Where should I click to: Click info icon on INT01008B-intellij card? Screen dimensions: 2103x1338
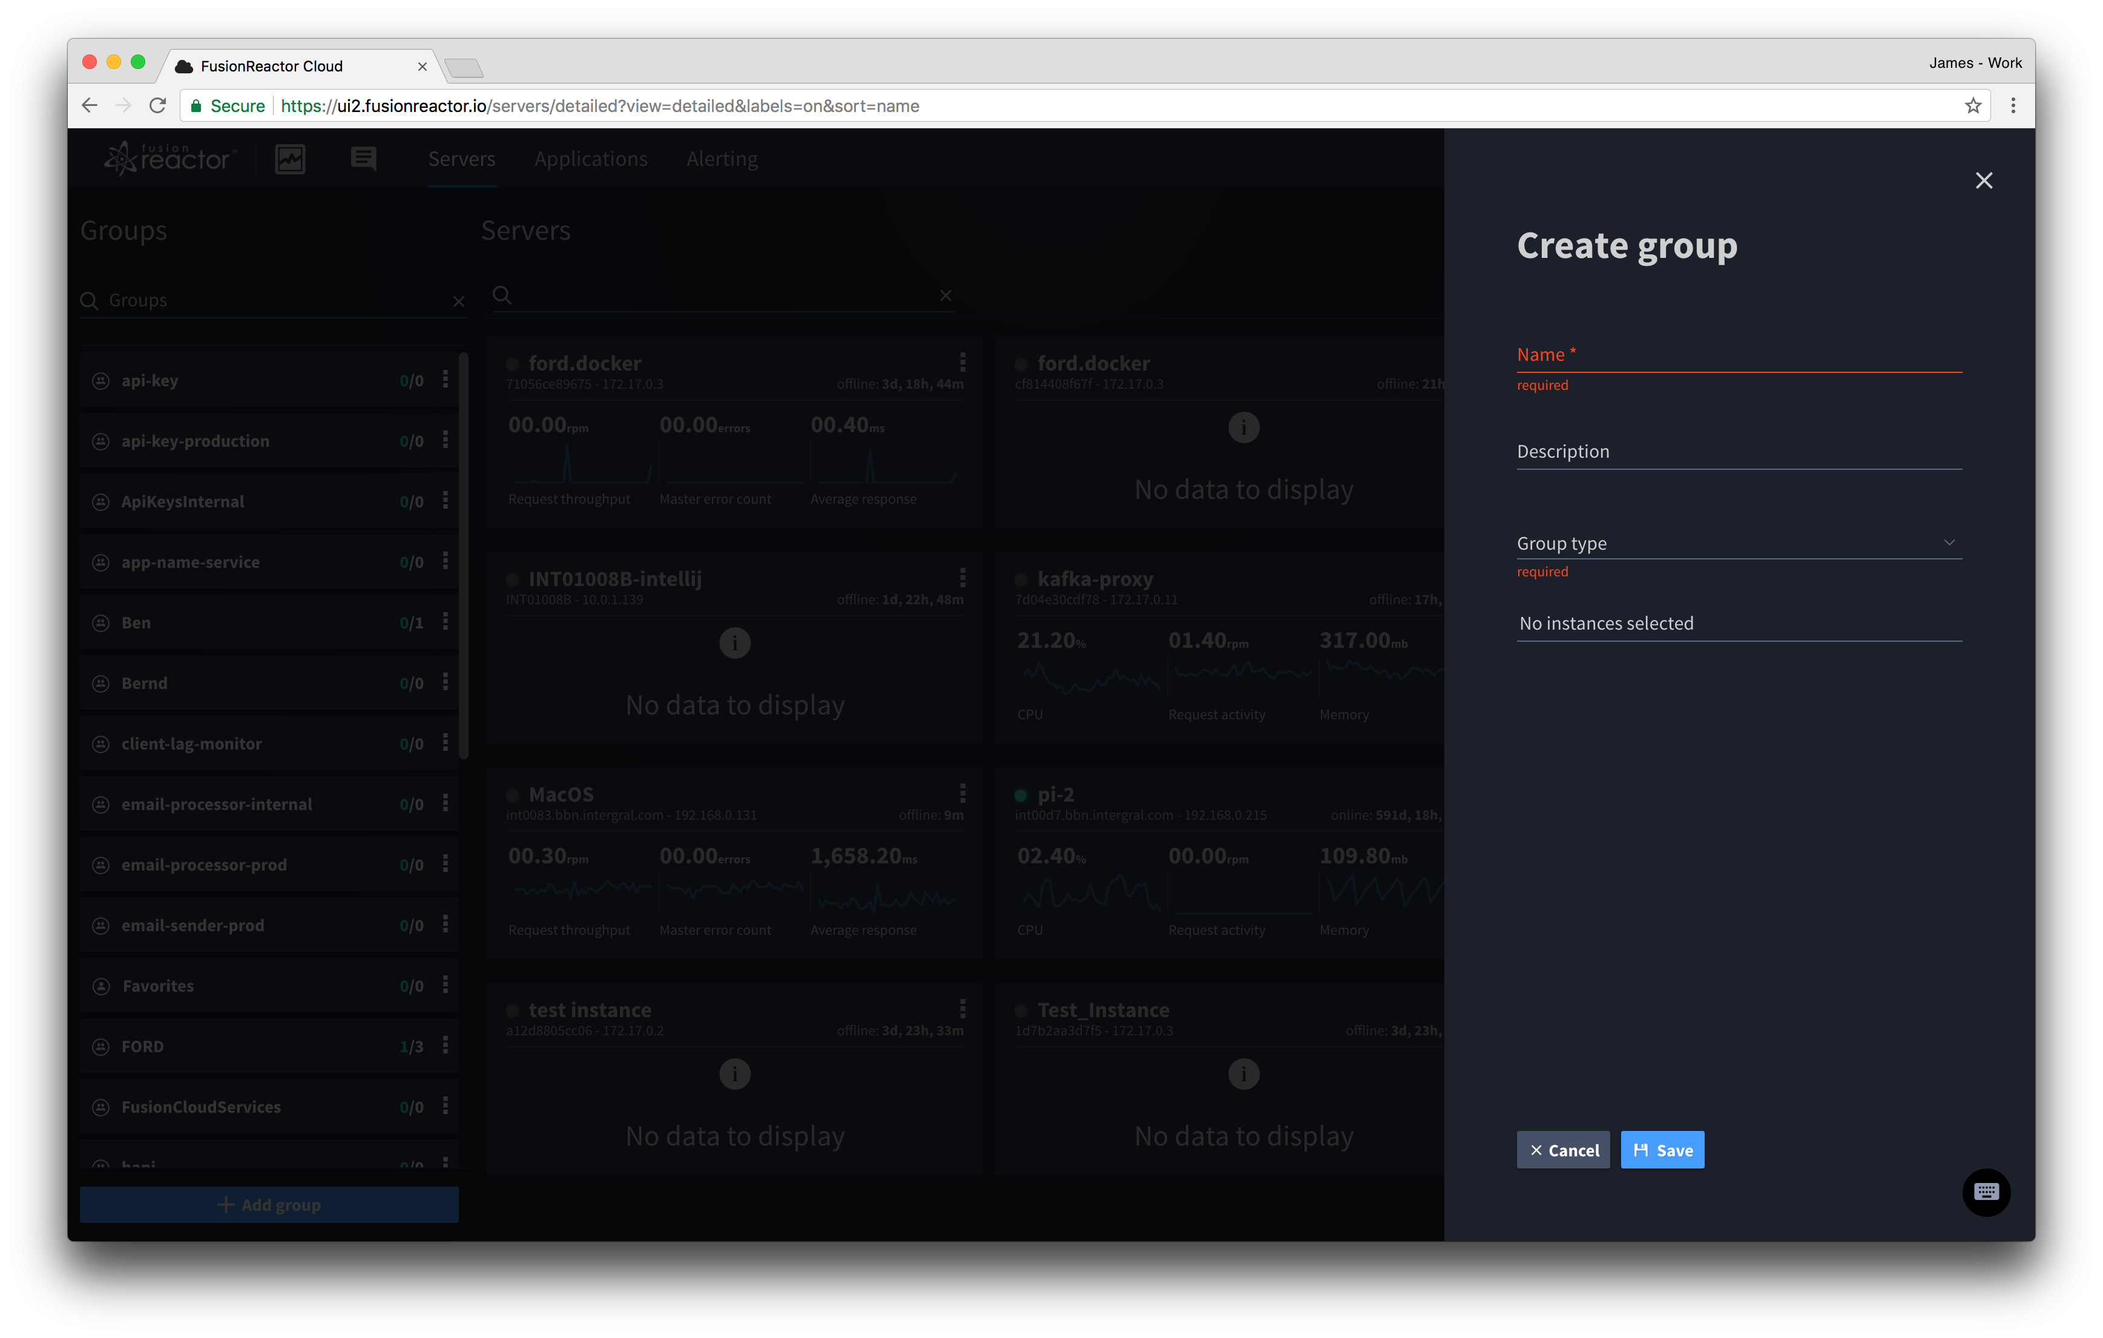[734, 643]
